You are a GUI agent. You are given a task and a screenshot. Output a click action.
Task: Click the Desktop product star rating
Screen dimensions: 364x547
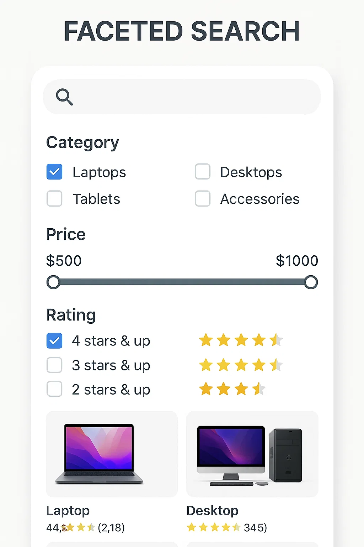click(x=214, y=527)
